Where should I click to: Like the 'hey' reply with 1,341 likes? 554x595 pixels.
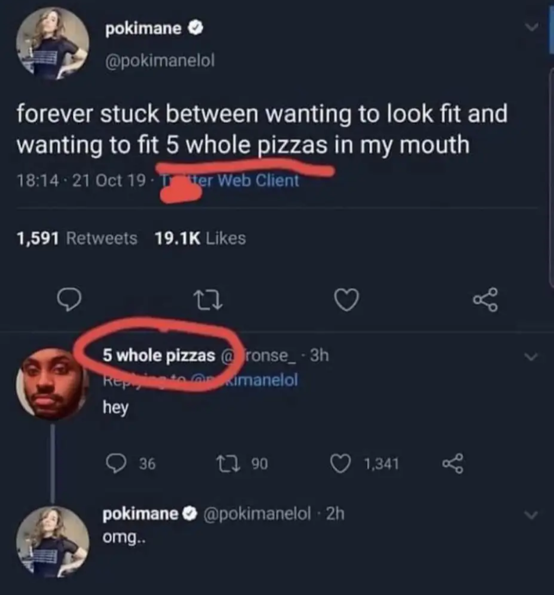(365, 464)
